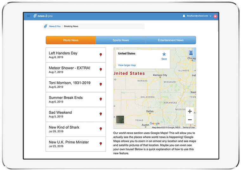Open the New Kind of Shark article
The width and height of the screenshot is (241, 171).
[76, 129]
